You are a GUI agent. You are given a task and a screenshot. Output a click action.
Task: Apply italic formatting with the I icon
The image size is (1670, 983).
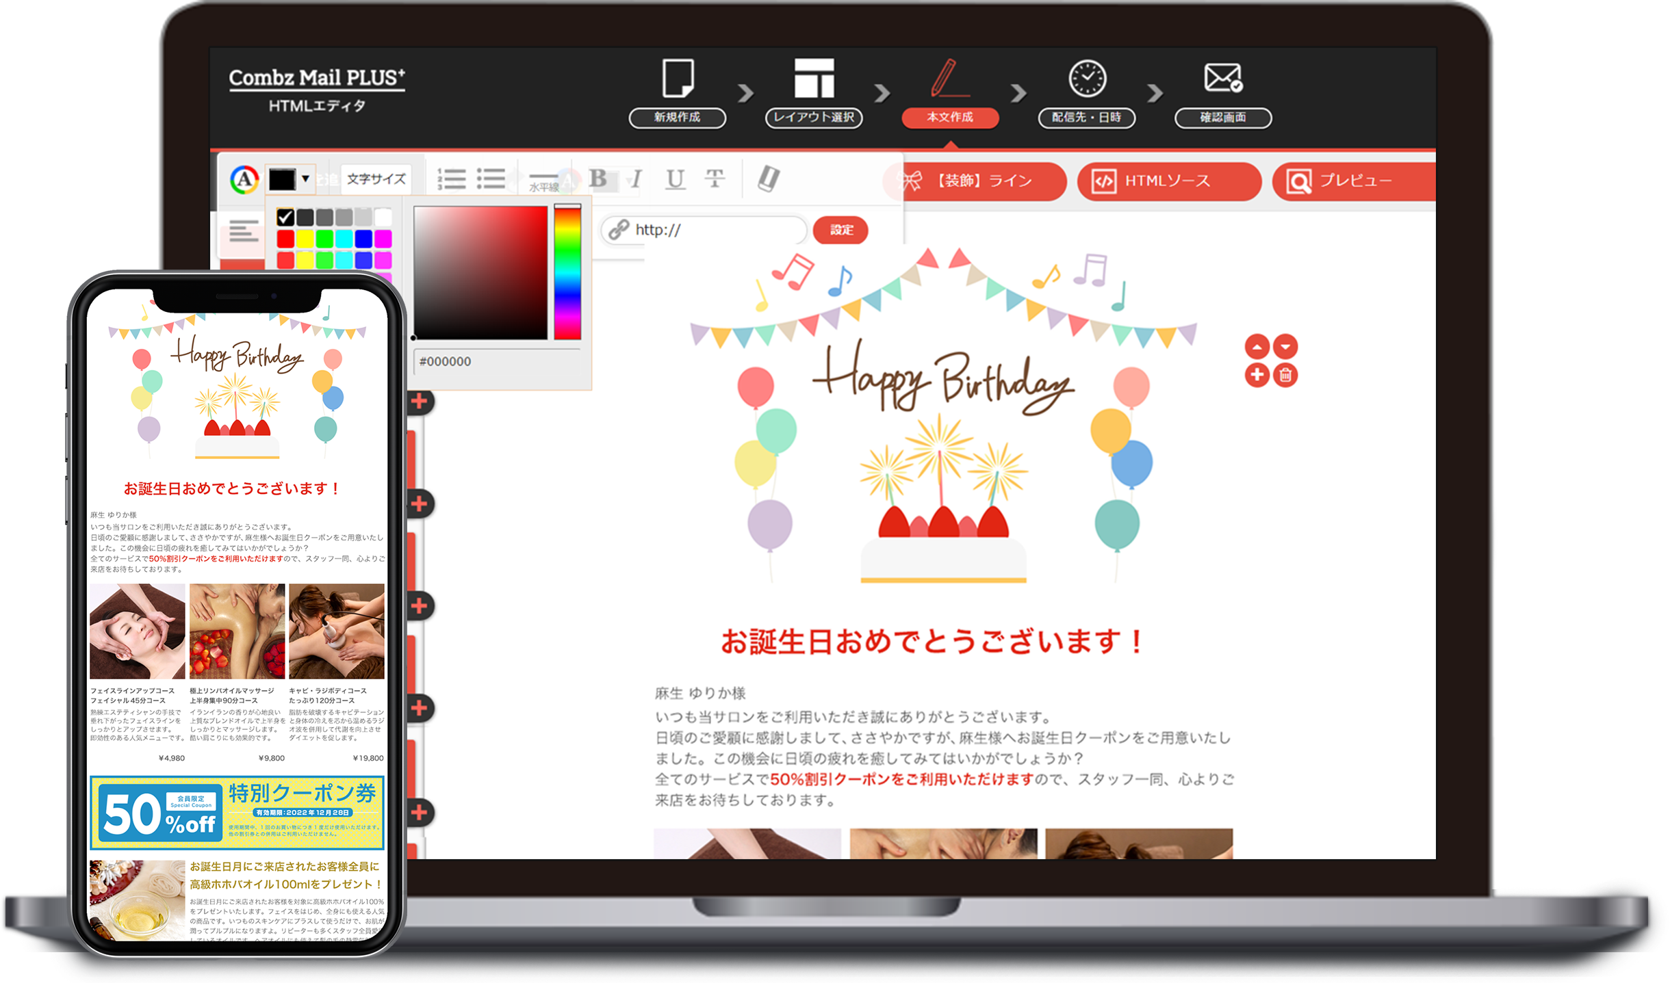click(x=637, y=179)
